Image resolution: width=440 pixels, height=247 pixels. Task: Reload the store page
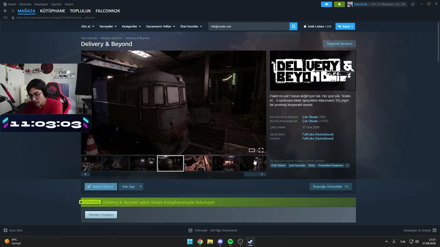point(5,17)
